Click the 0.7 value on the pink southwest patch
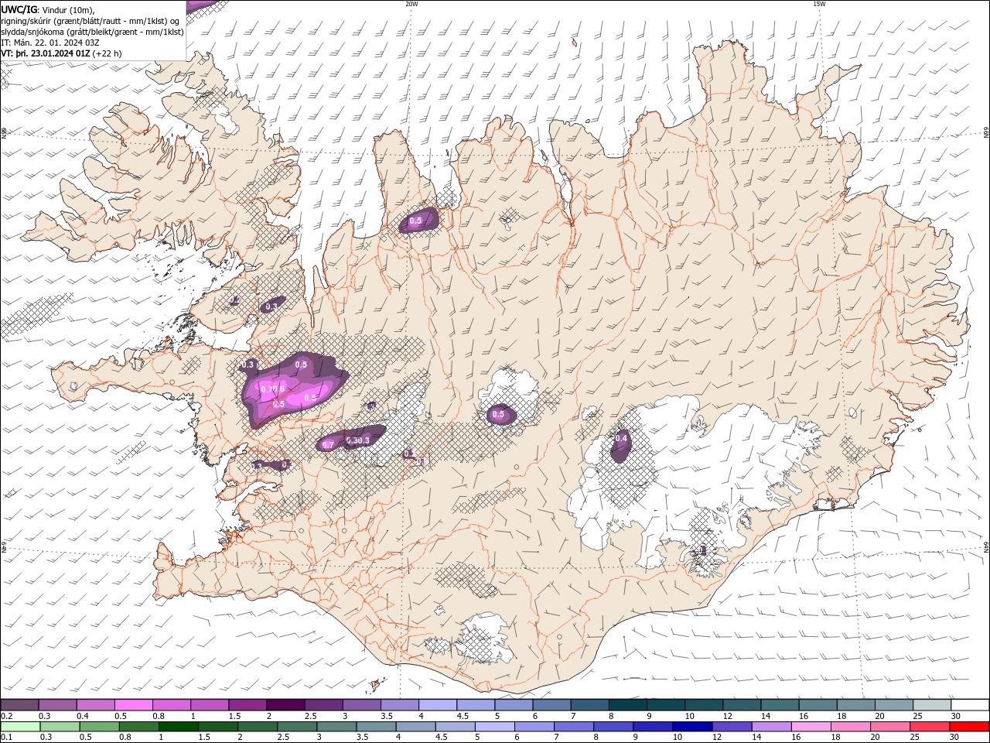Viewport: 990px width, 743px height. click(328, 445)
